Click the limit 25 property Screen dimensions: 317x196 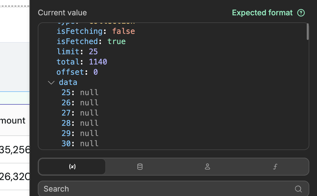pos(77,52)
